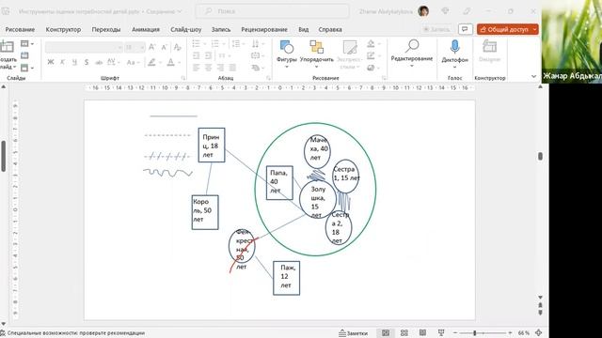Decrease font size with the smaller A
Viewport: 602px width, 338px height.
tap(164, 47)
